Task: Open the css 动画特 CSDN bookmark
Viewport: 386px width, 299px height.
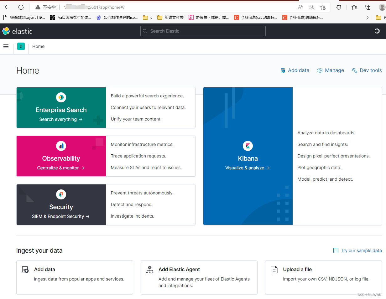Action: coord(256,18)
